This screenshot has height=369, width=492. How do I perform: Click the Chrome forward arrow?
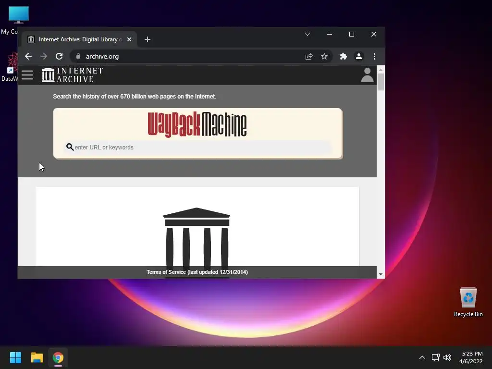click(x=44, y=57)
